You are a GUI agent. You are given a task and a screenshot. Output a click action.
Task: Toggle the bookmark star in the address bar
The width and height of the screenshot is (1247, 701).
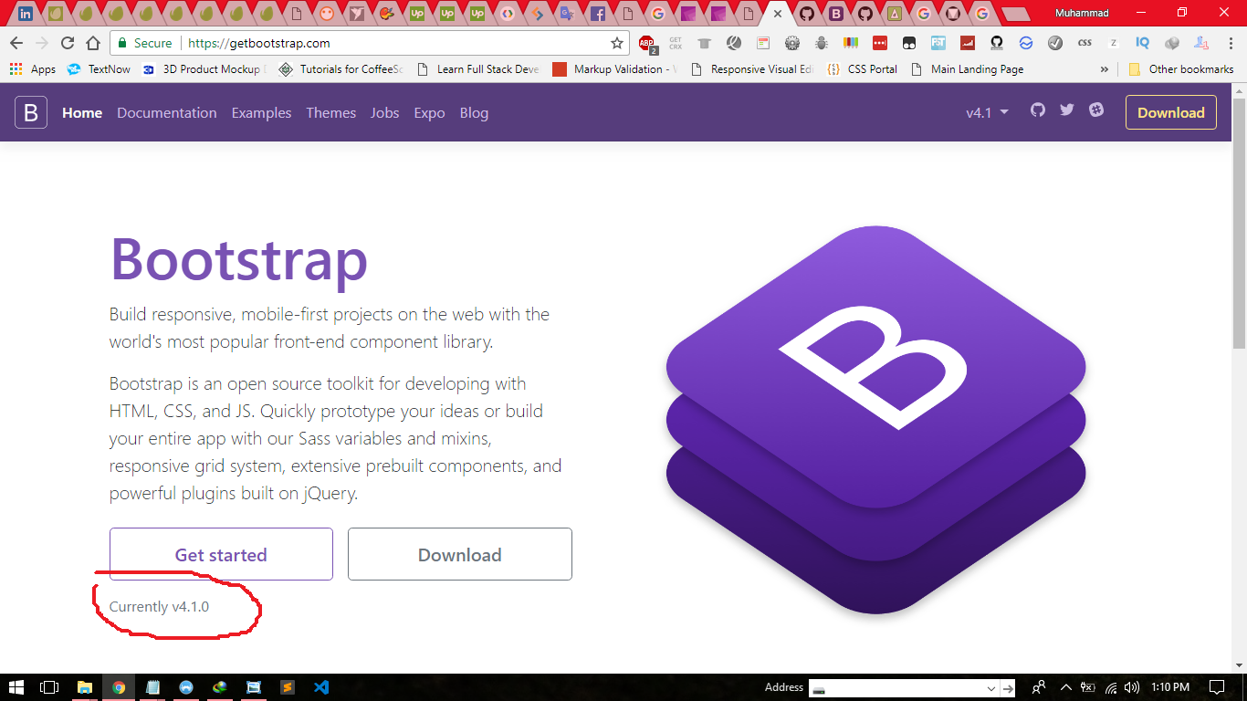click(x=618, y=43)
